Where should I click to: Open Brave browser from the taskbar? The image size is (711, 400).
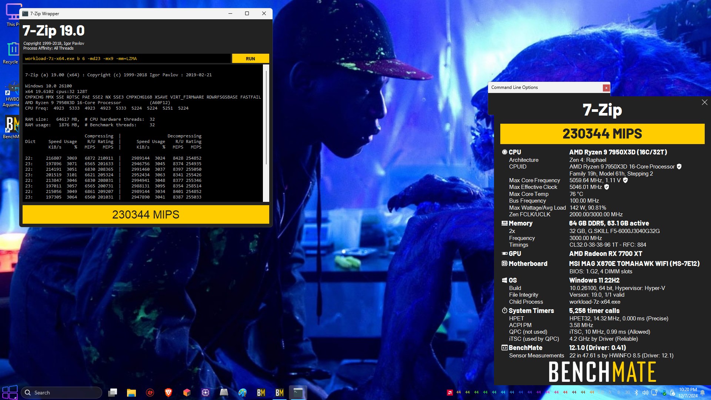[x=168, y=393]
